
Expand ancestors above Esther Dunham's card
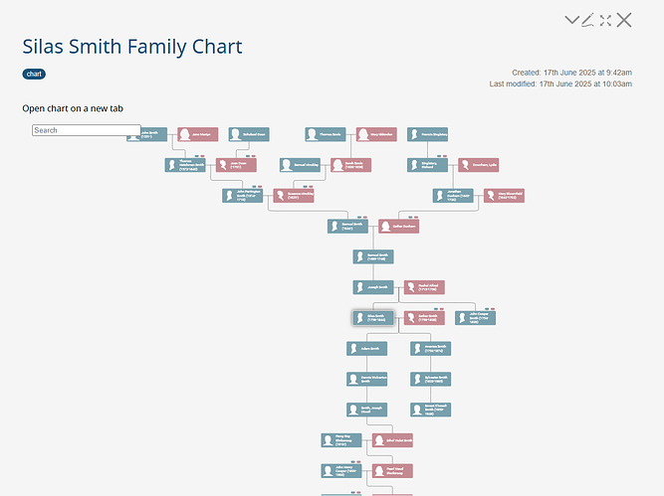[x=413, y=217]
